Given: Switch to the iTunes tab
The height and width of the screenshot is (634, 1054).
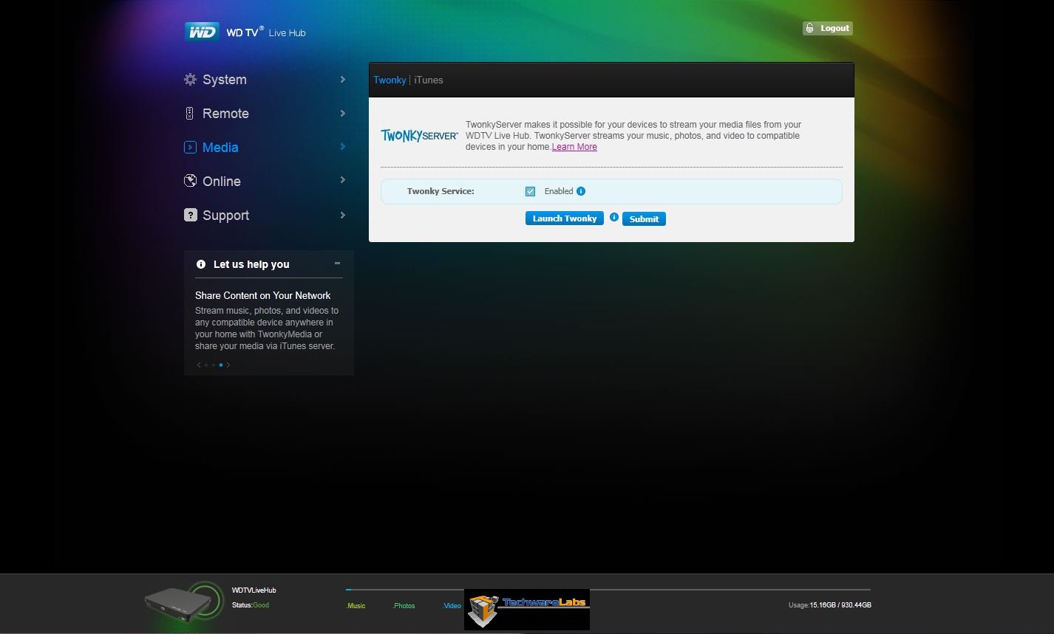Looking at the screenshot, I should click(429, 80).
